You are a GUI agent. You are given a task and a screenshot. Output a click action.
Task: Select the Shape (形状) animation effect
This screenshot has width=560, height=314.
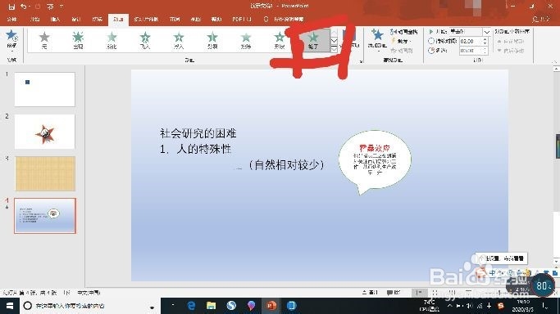[x=280, y=40]
